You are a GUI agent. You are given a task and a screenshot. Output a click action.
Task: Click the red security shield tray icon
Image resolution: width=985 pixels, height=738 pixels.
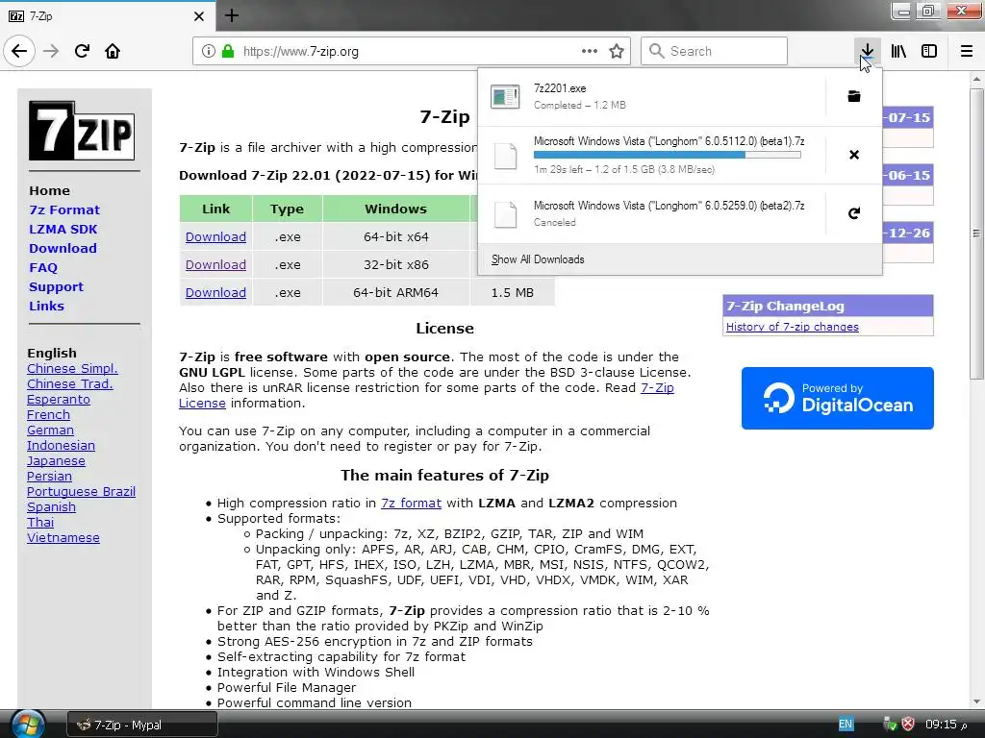tap(908, 725)
